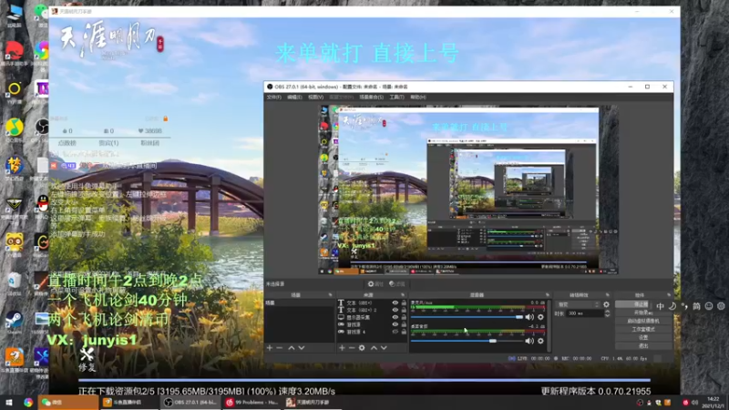Move the scene down with the scenes down arrow
The height and width of the screenshot is (410, 729).
302,348
